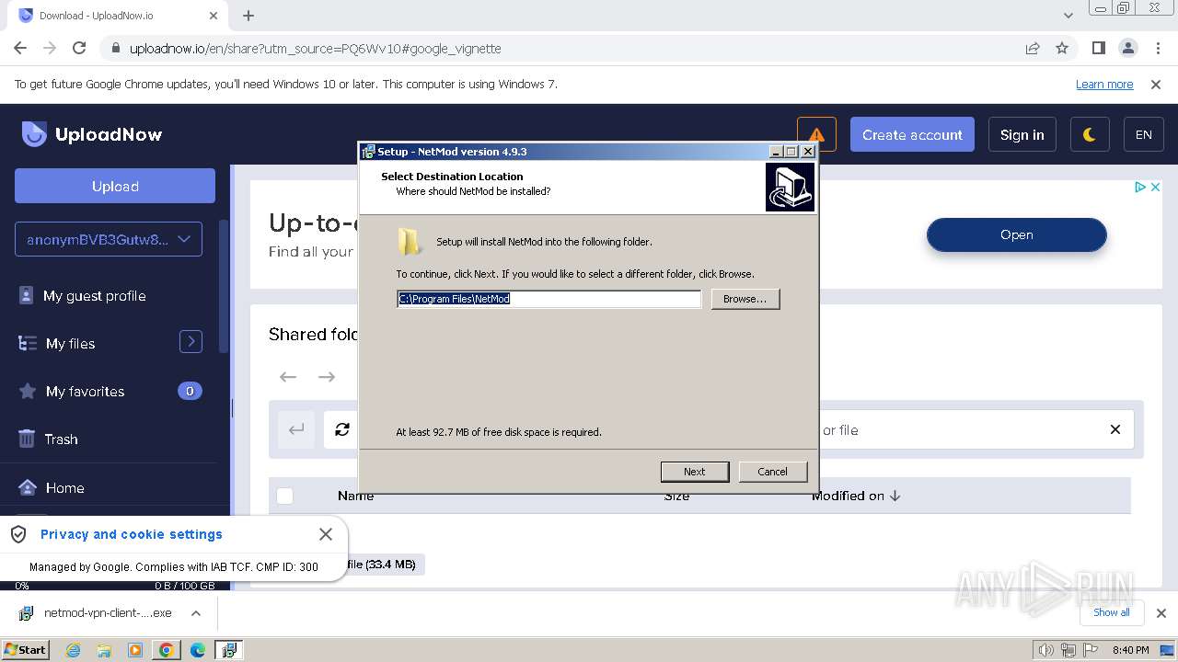Close the advertisement banner
Image resolution: width=1178 pixels, height=662 pixels.
pyautogui.click(x=1156, y=187)
